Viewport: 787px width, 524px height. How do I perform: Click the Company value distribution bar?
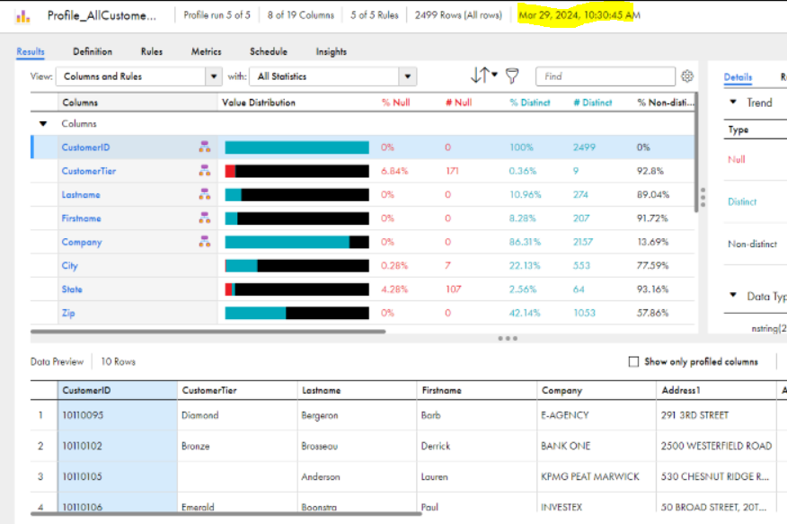296,242
